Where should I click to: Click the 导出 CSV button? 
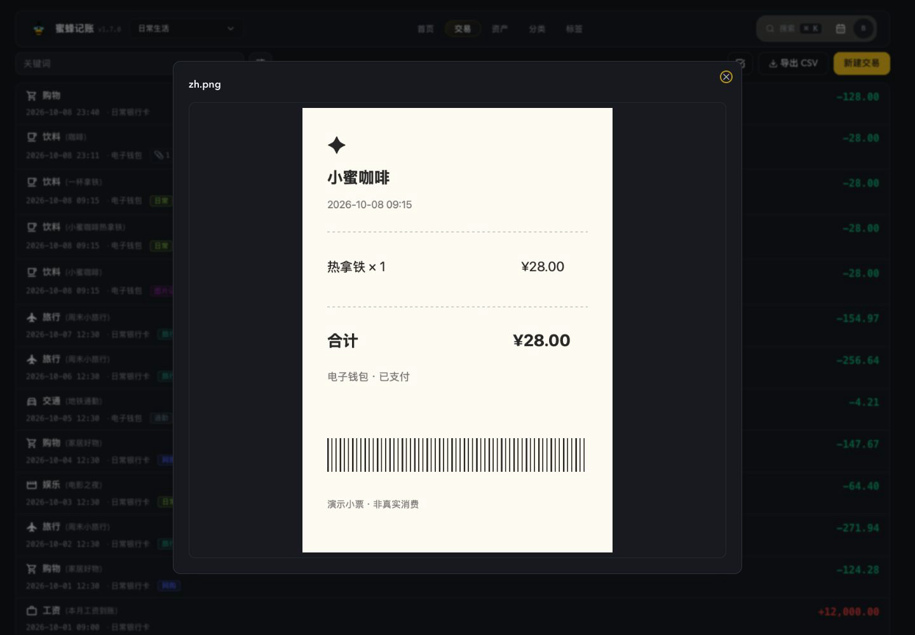pos(793,63)
